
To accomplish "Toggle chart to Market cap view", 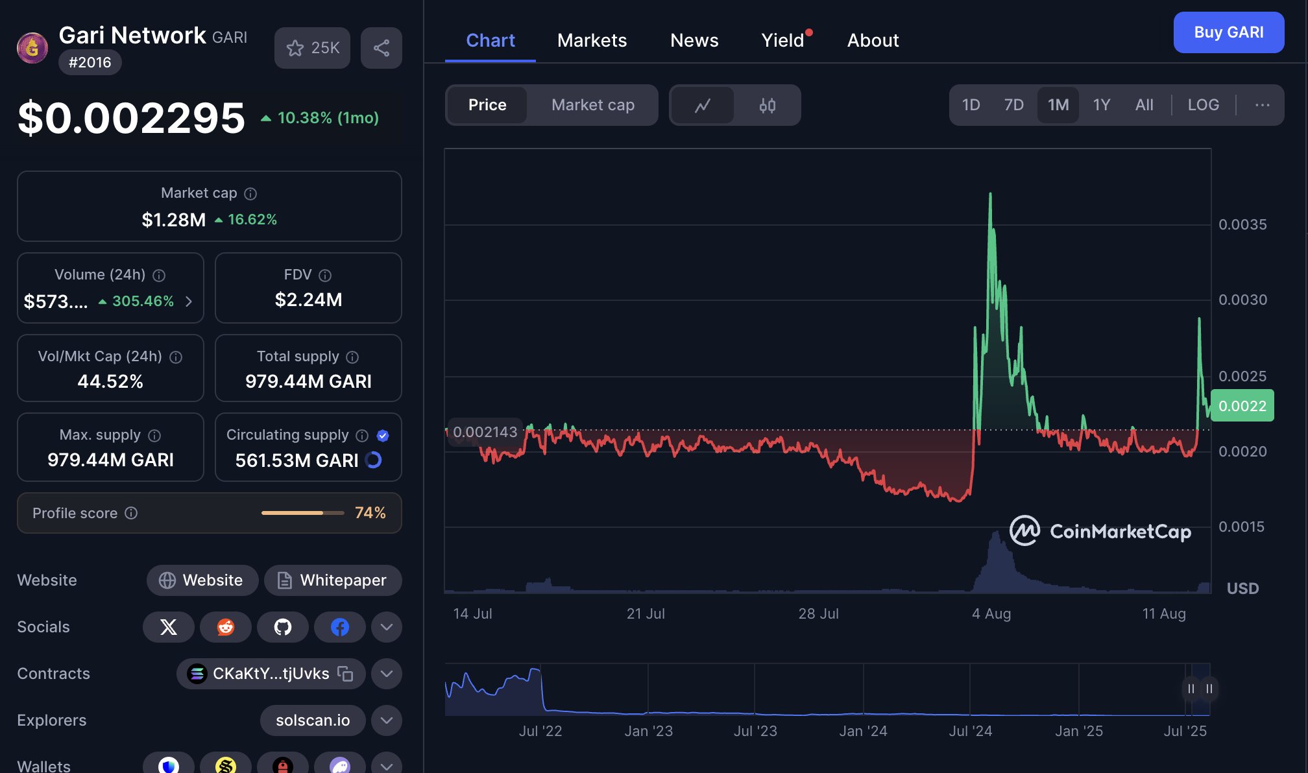I will [x=593, y=105].
